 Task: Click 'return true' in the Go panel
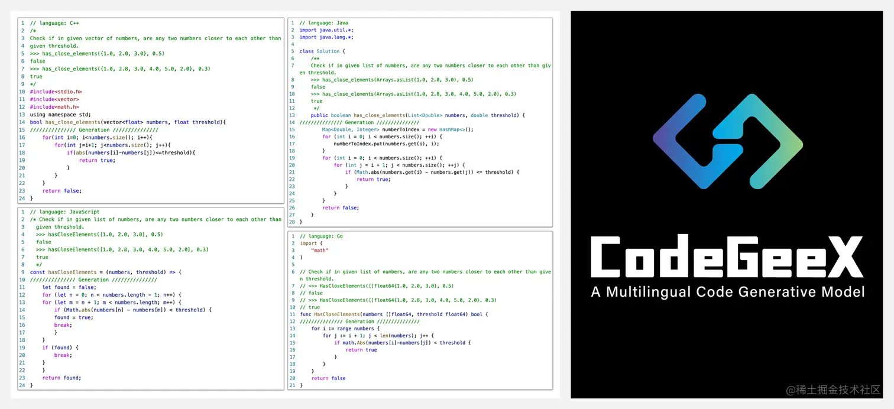361,350
